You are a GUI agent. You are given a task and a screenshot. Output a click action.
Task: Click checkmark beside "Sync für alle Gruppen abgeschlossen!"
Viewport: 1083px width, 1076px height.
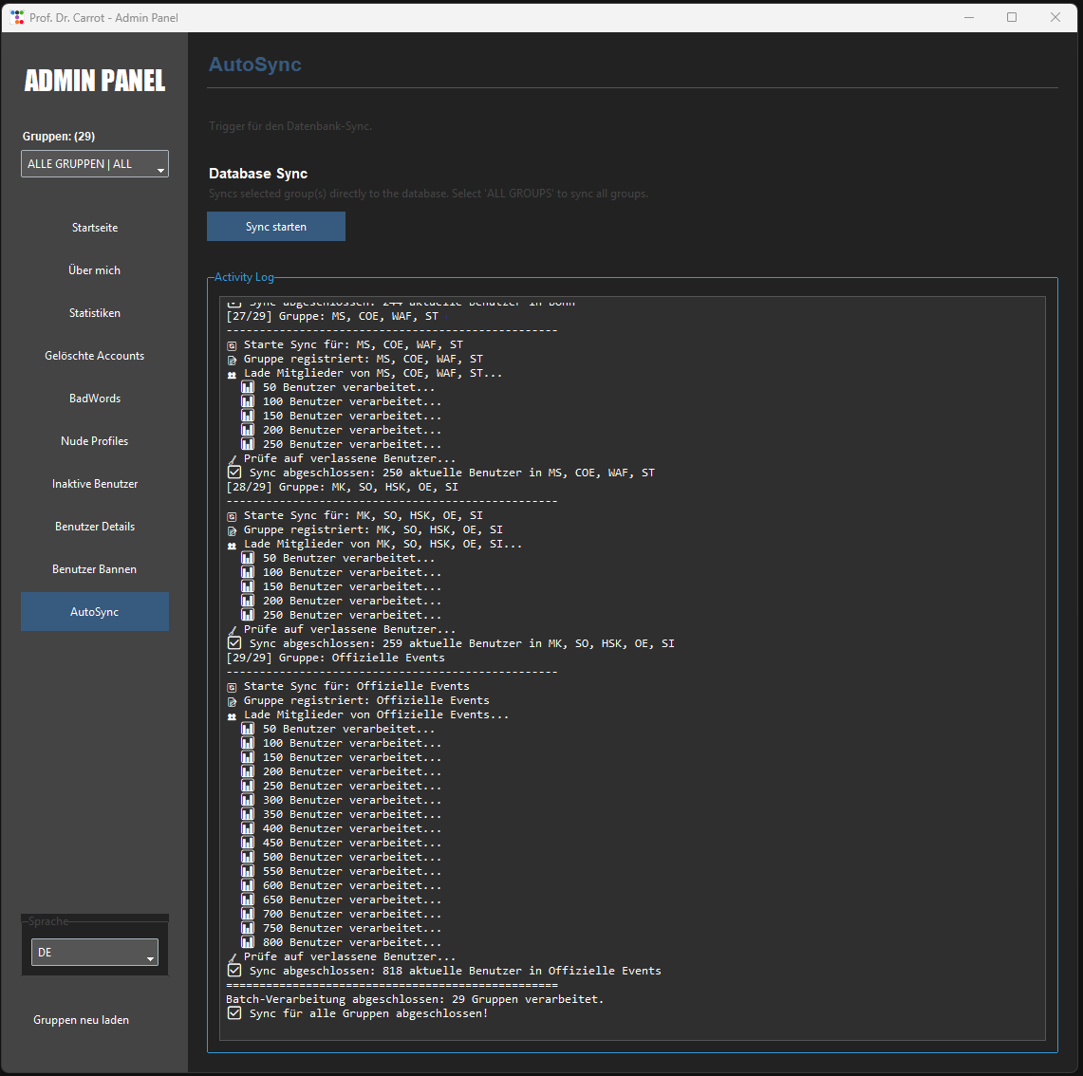tap(234, 1013)
